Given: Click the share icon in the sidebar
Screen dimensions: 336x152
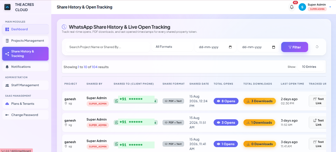Looking at the screenshot, I should coord(7,54).
